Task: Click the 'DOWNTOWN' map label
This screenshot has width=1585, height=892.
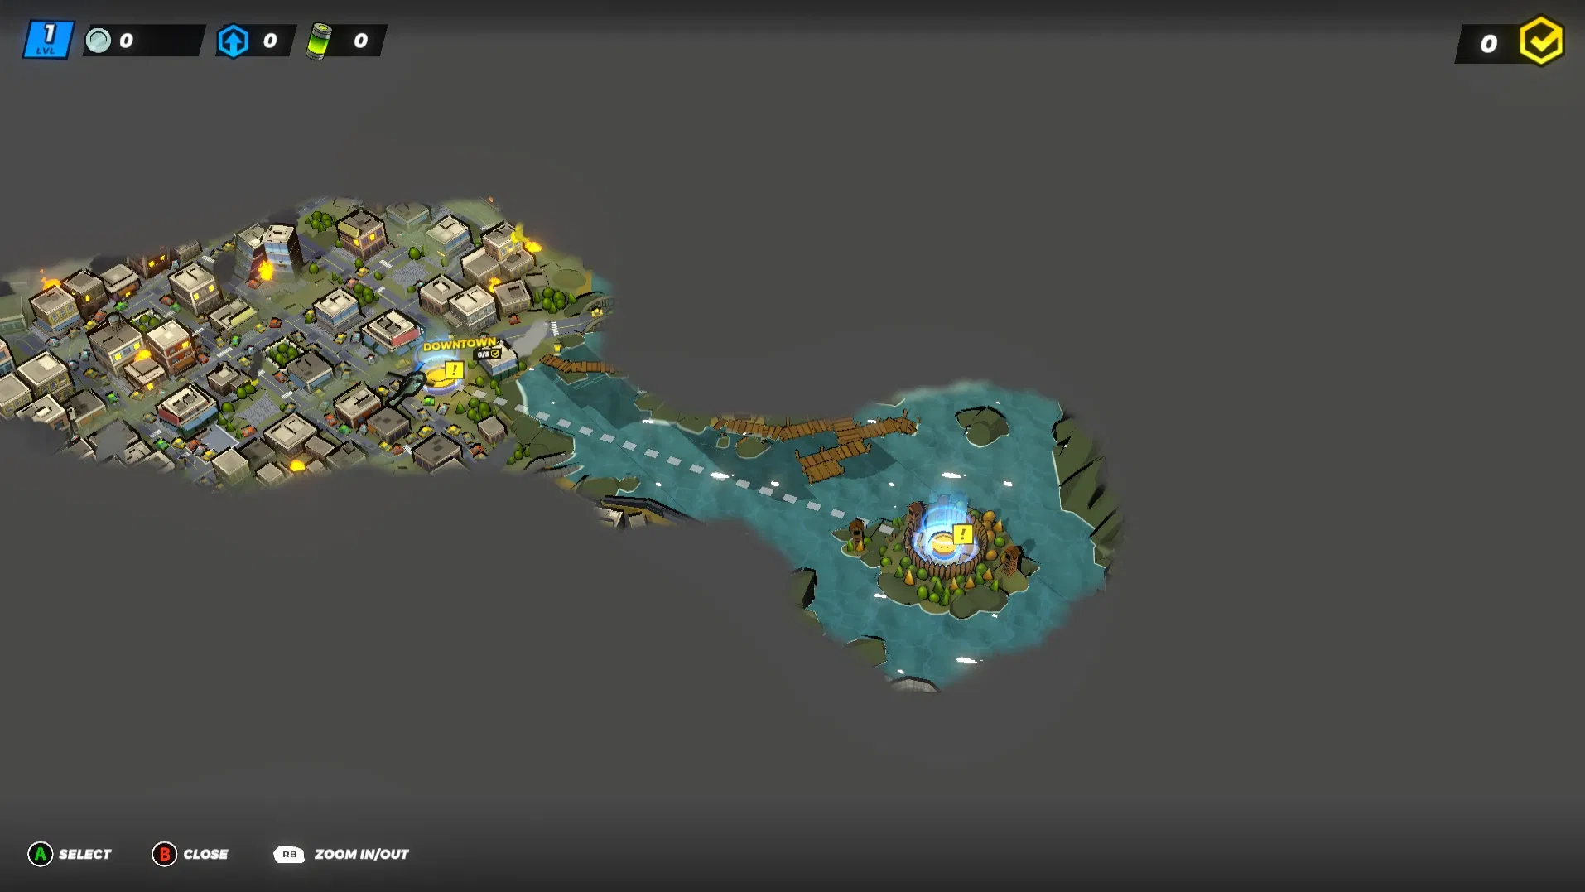Action: tap(460, 344)
